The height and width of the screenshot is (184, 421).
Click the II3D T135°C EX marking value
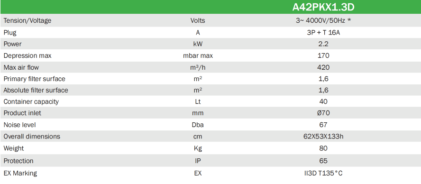pyautogui.click(x=323, y=173)
